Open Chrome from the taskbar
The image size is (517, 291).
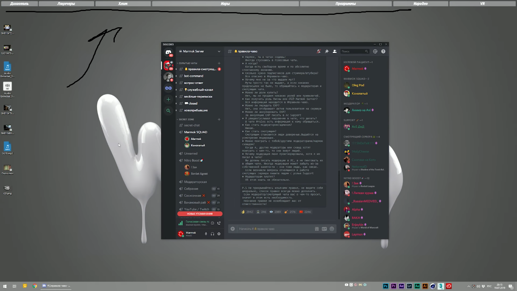tap(35, 286)
